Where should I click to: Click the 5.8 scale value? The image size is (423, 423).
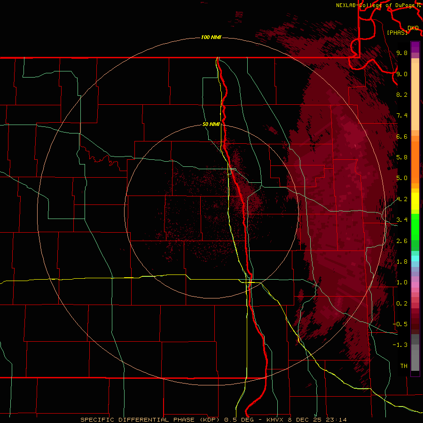(402, 157)
